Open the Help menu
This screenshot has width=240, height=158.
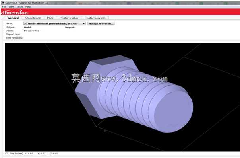(x=28, y=7)
